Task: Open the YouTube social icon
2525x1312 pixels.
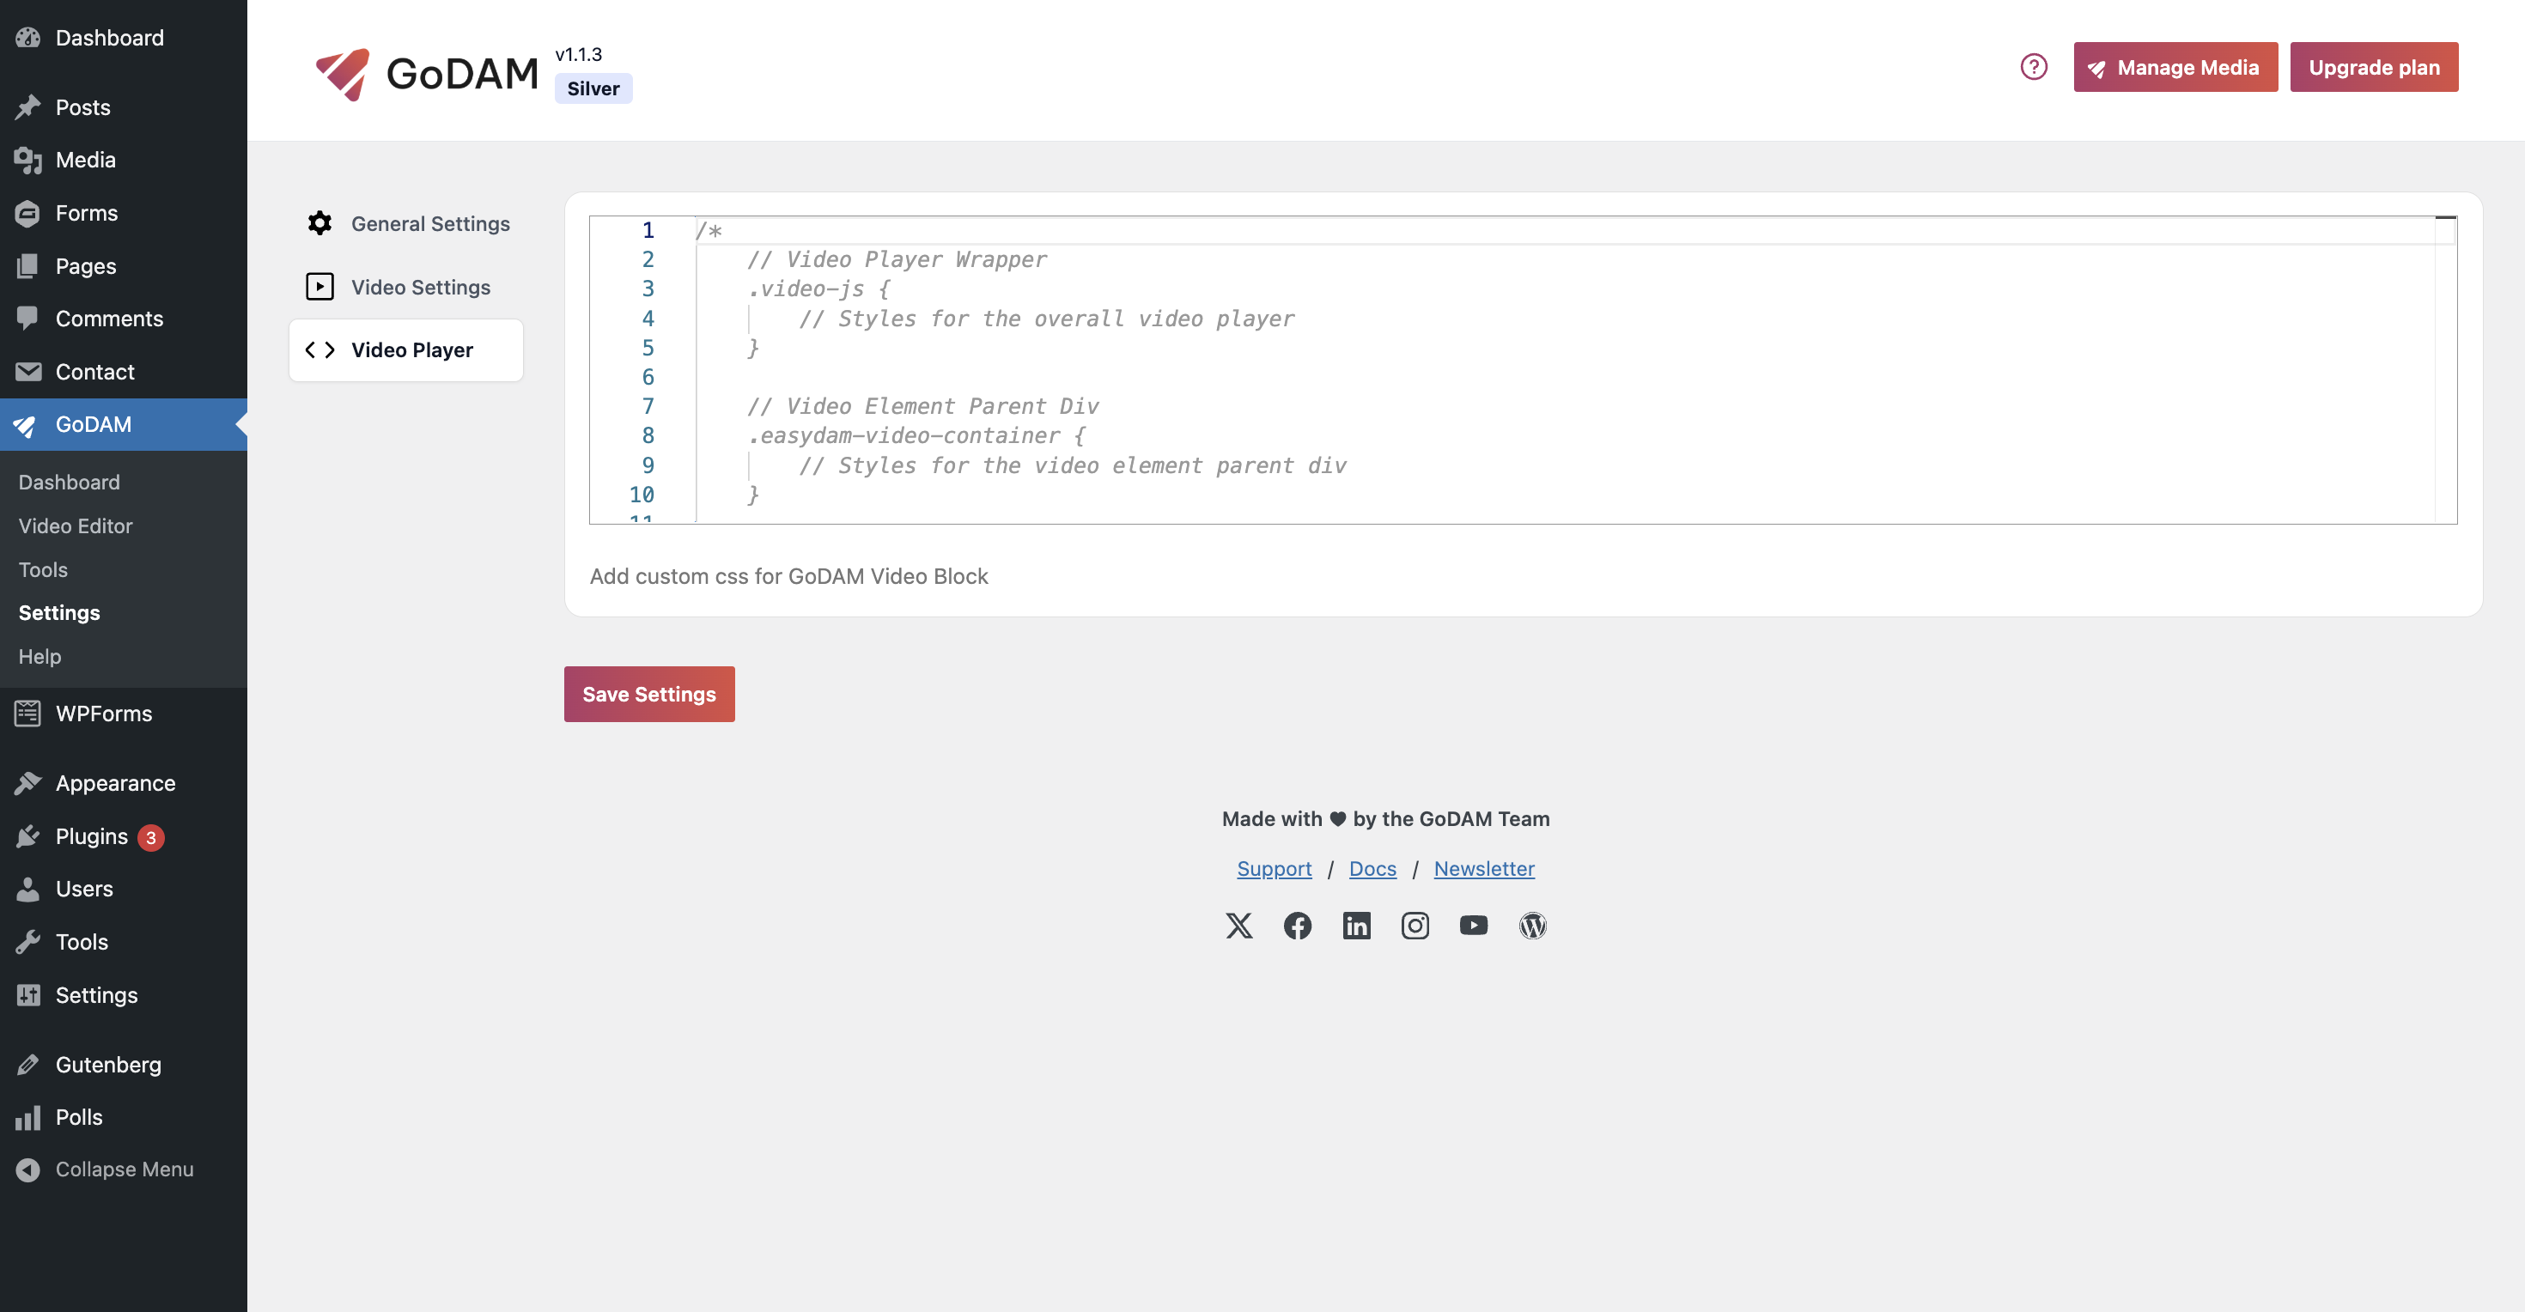Action: (x=1473, y=925)
